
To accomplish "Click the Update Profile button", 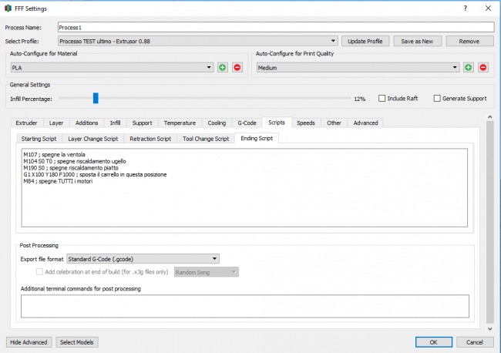I will [365, 41].
